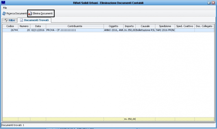The width and height of the screenshot is (217, 129).
Task: Click the Sped. Coattivo column header
Action: pyautogui.click(x=184, y=26)
